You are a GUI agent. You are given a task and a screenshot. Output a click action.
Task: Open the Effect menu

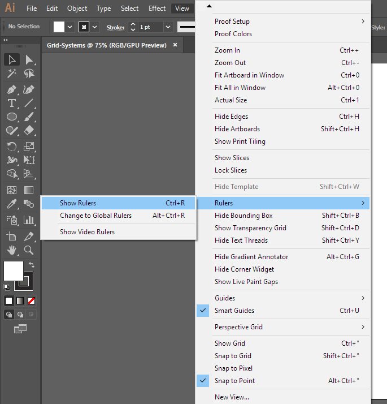coord(157,8)
